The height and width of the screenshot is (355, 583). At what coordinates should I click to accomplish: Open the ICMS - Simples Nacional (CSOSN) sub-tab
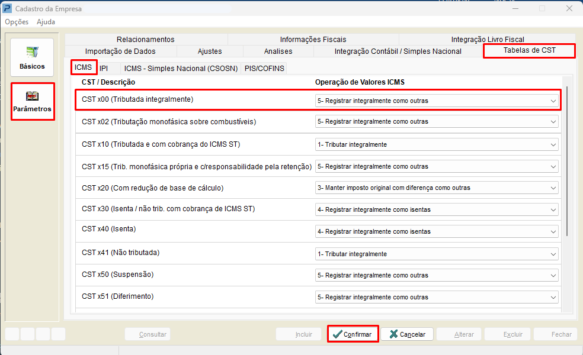click(x=181, y=68)
